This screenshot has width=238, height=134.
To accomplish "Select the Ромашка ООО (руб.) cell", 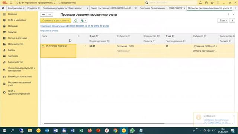I will [205, 46].
